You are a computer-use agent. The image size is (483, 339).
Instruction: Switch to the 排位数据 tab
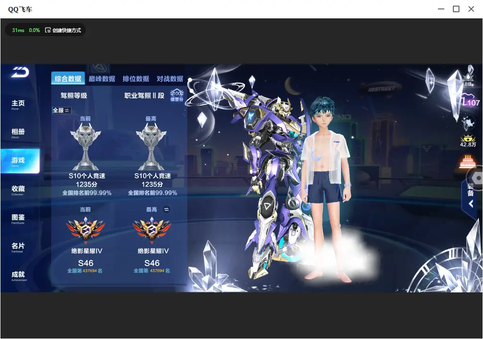click(136, 79)
